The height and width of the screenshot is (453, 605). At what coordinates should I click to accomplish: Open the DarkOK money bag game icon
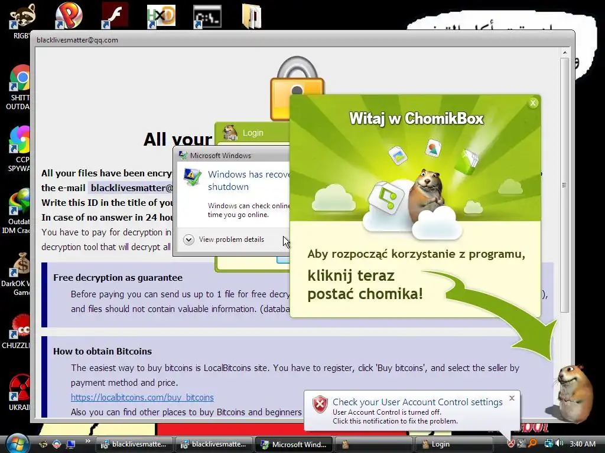17,274
